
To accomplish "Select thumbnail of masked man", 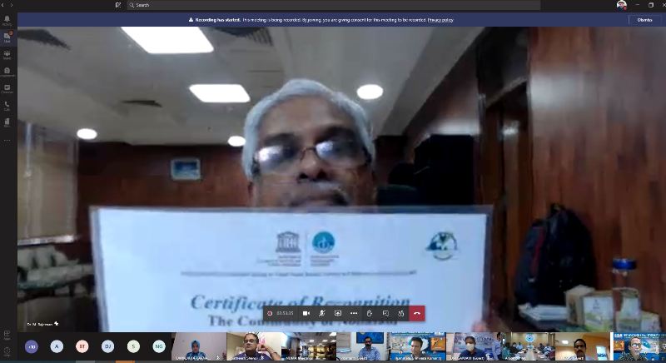I will [x=473, y=346].
